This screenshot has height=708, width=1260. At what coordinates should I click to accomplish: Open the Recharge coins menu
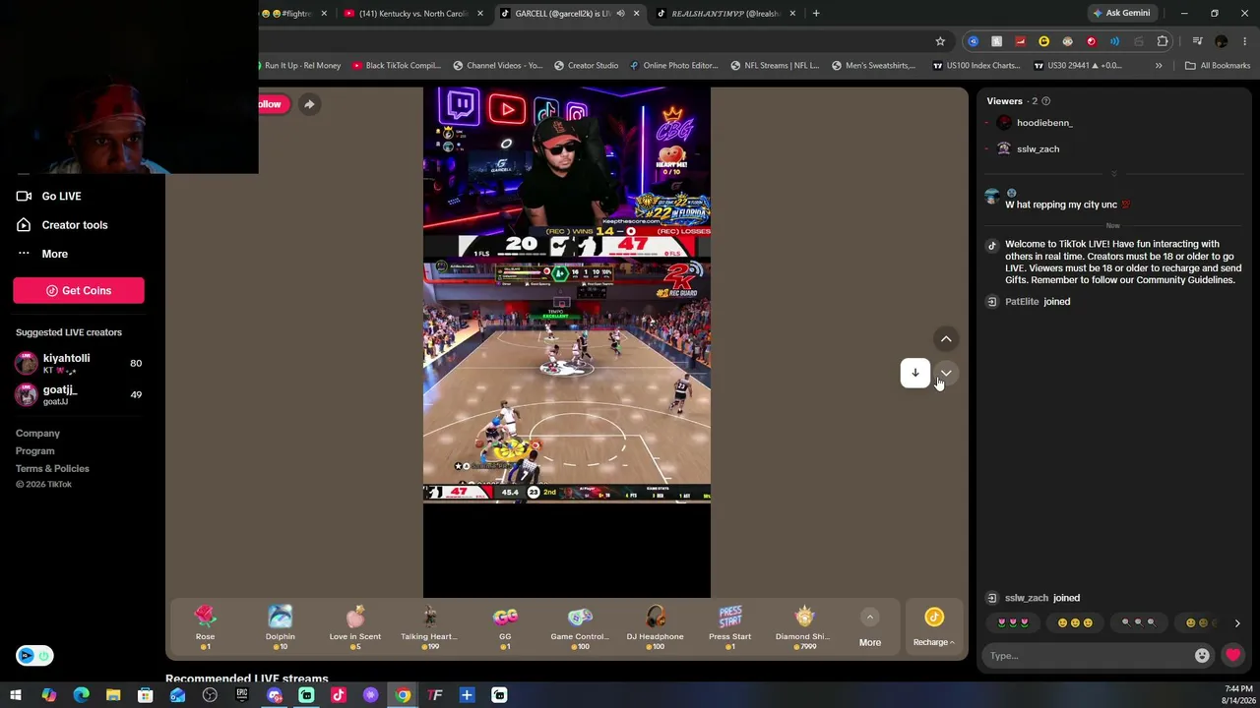pyautogui.click(x=933, y=627)
